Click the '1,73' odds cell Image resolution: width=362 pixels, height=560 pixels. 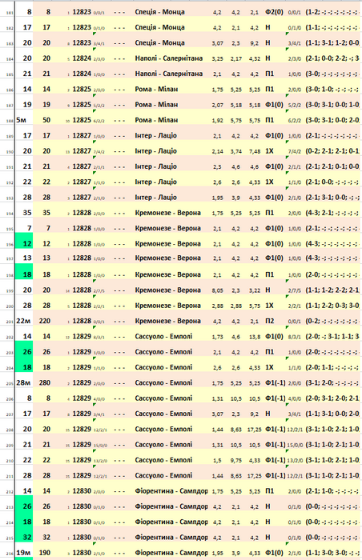tap(217, 337)
